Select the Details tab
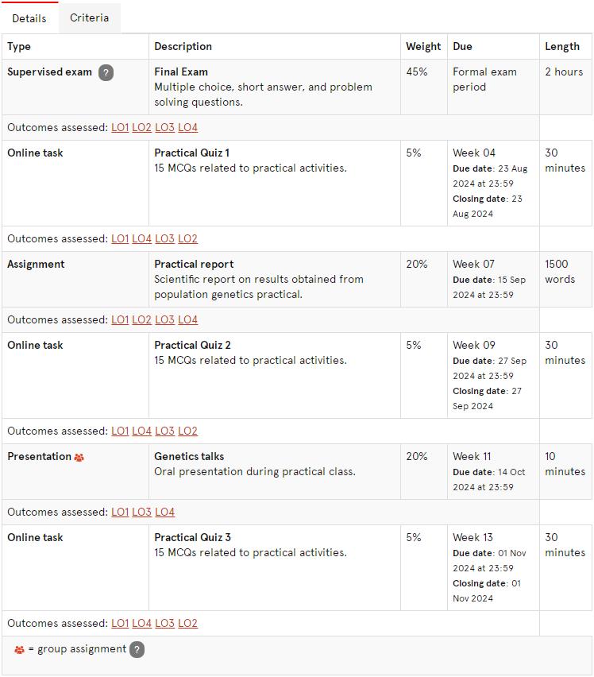Image resolution: width=594 pixels, height=677 pixels. (29, 18)
